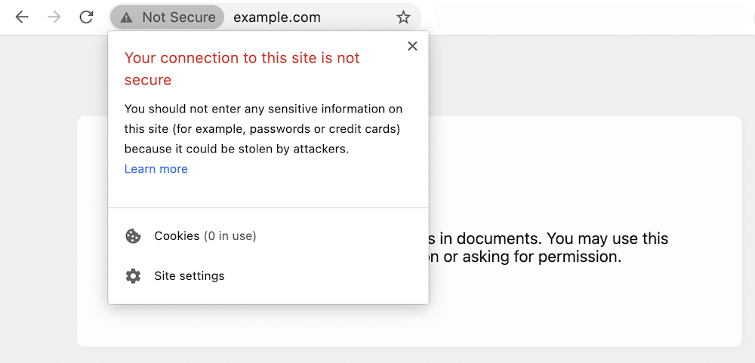Open the "Learn more" link
The image size is (755, 363).
point(156,169)
